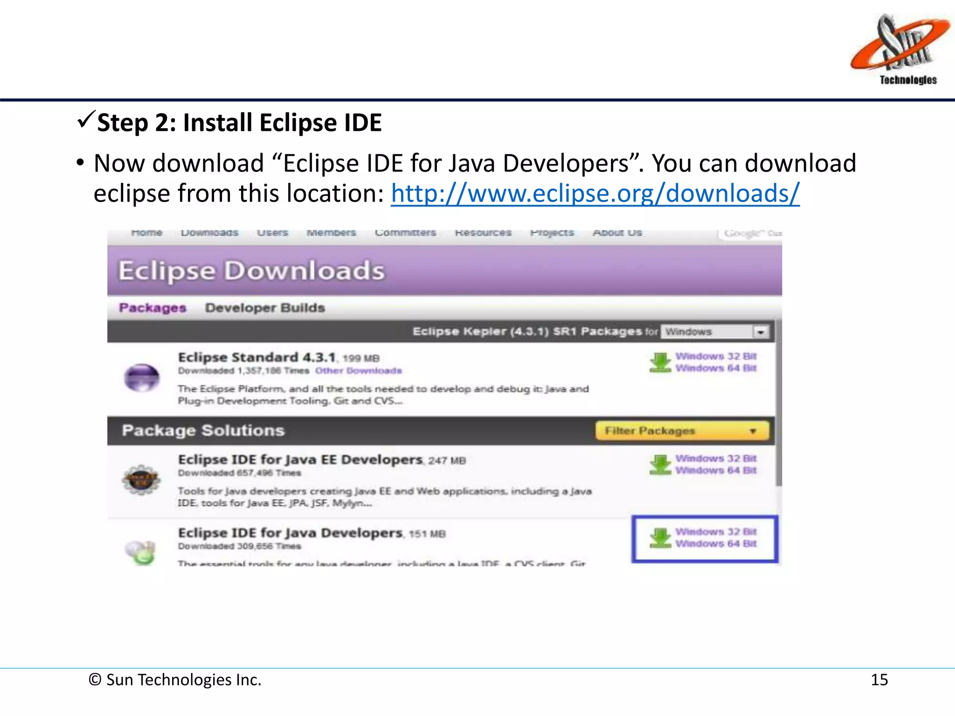Click the Eclipse Standard package icon
955x716 pixels.
(142, 377)
